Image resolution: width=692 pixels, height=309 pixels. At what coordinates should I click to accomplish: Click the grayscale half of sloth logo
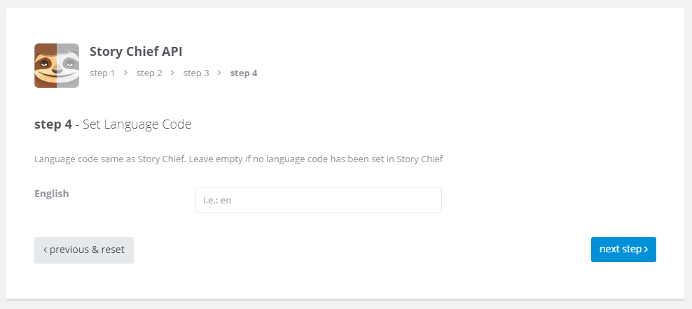(x=68, y=66)
